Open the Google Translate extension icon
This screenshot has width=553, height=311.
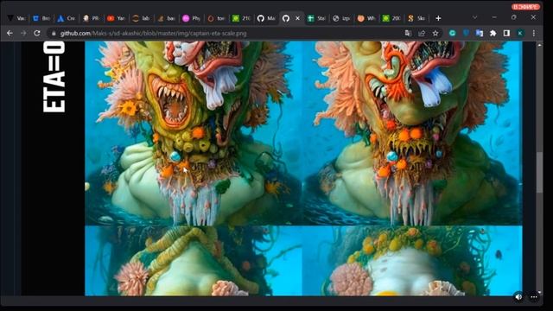pyautogui.click(x=480, y=33)
